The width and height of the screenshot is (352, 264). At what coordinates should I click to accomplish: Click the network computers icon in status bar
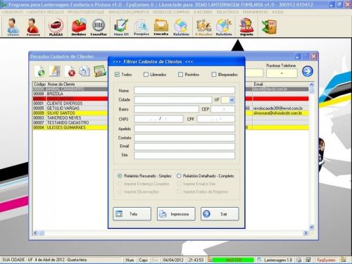308,260
